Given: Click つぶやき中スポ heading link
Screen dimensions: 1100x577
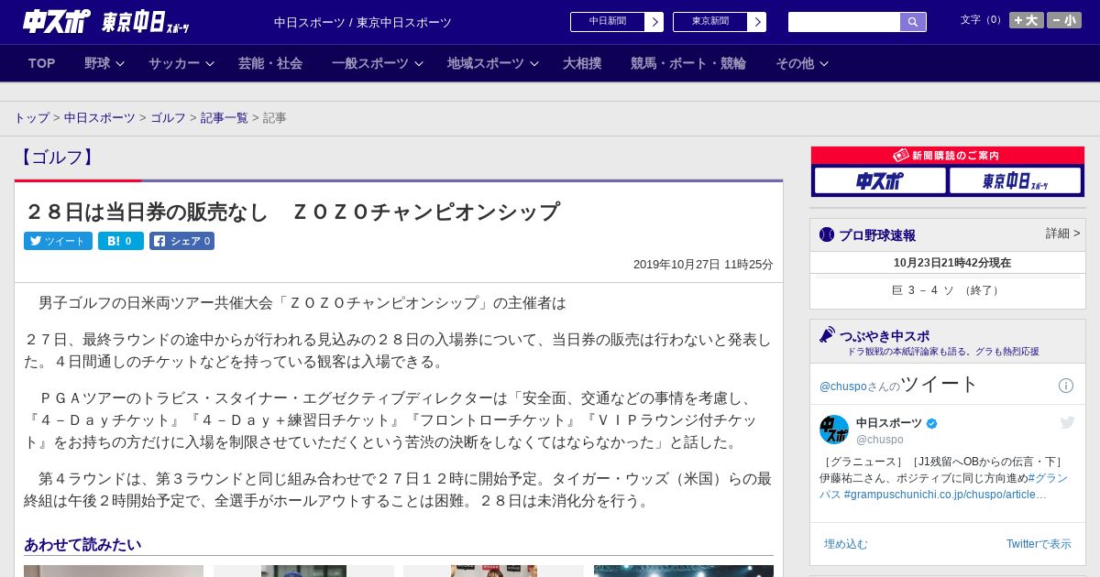Looking at the screenshot, I should pyautogui.click(x=885, y=336).
